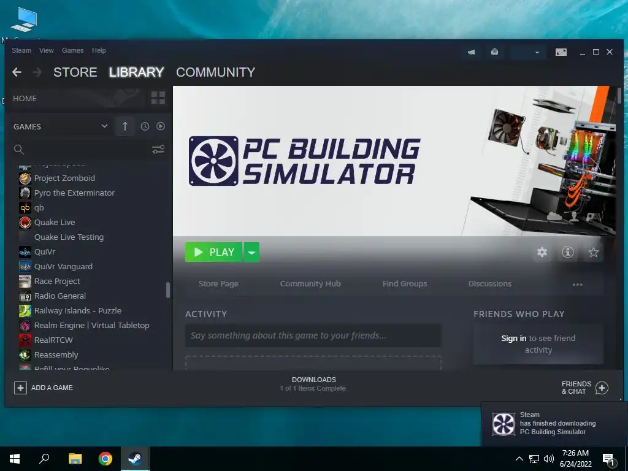Click the main page scrollbar thumb
The image size is (628, 471).
pos(619,96)
